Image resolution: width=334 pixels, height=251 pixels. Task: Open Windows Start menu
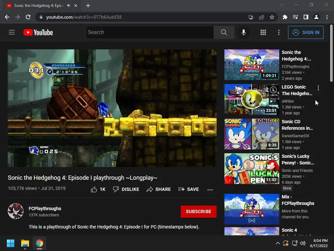(11, 243)
